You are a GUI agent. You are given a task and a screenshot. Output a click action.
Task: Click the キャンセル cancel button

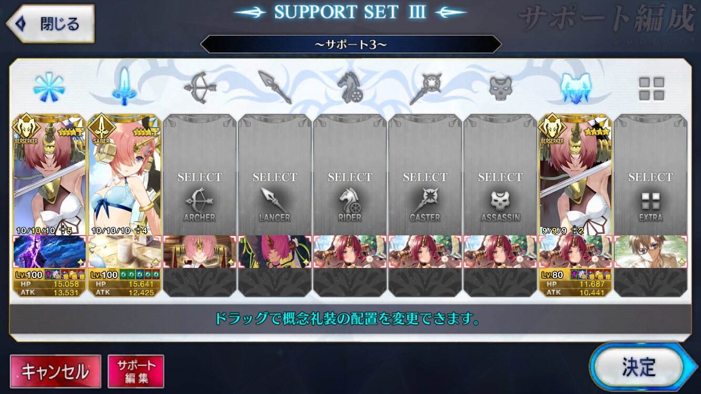(x=55, y=371)
